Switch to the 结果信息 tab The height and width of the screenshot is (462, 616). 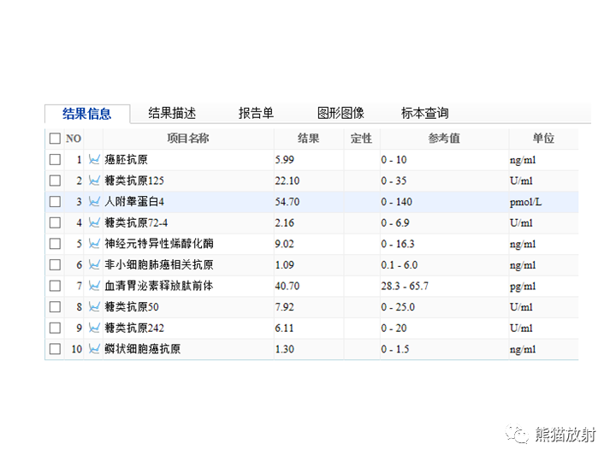click(86, 114)
